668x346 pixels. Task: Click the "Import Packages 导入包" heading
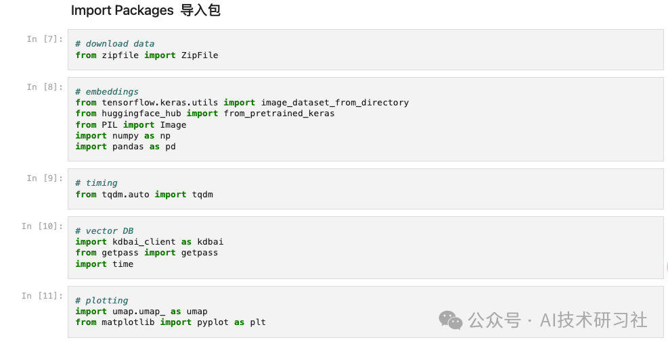146,11
